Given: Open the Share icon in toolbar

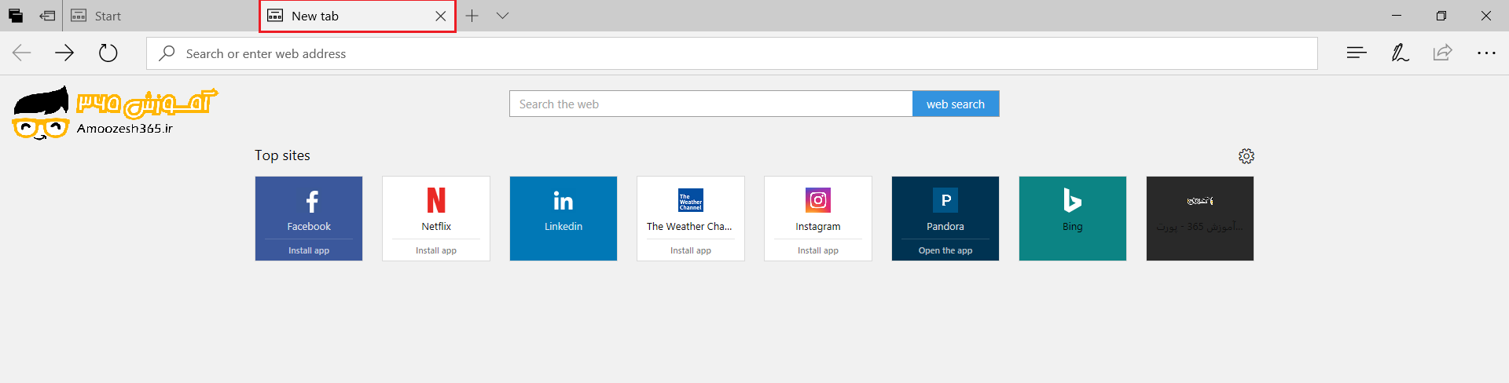Looking at the screenshot, I should [1442, 53].
